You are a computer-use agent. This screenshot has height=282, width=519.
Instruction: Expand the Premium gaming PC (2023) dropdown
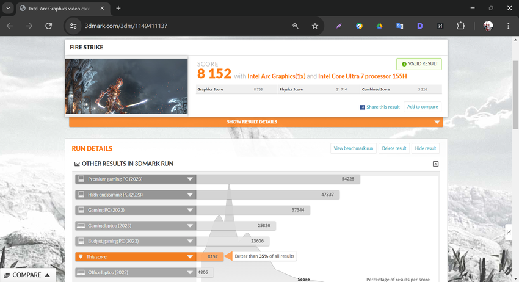pyautogui.click(x=190, y=179)
